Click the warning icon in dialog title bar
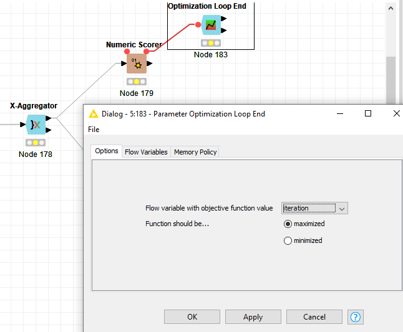403x332 pixels. [x=94, y=114]
